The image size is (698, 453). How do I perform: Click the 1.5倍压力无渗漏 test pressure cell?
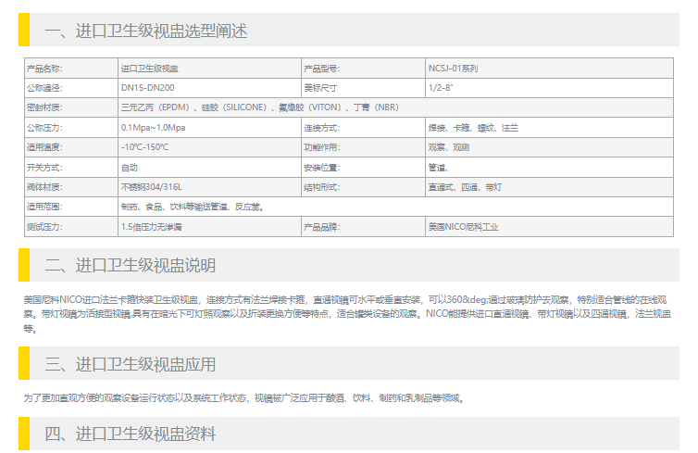click(x=151, y=227)
